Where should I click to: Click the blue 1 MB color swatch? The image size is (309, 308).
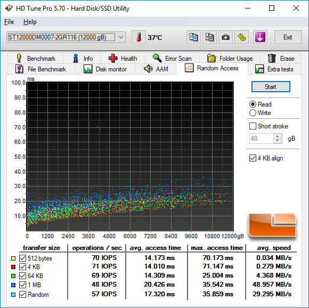pos(13,285)
